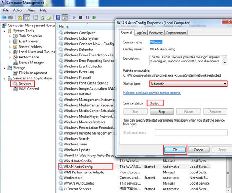Collapse the System Tools tree node
This screenshot has height=193, width=232.
[5, 31]
